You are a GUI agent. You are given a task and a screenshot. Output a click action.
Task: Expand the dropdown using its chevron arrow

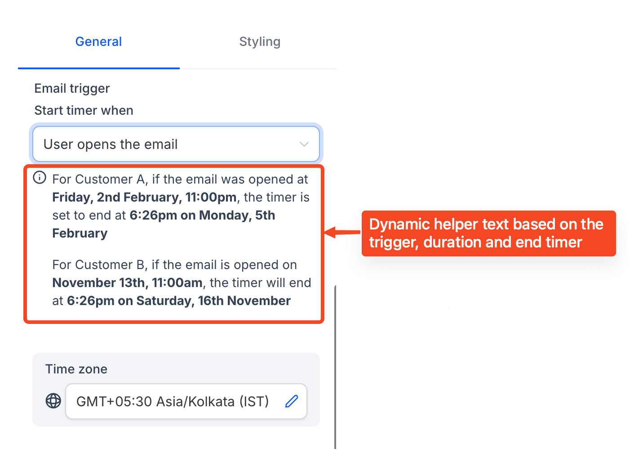coord(304,144)
